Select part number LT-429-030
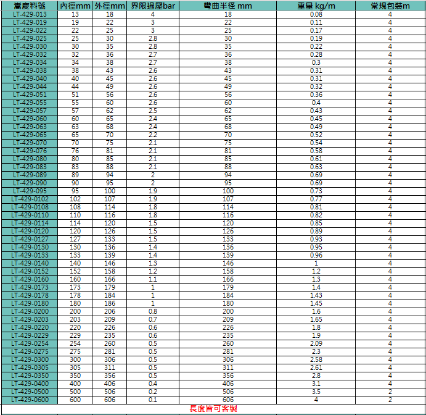The image size is (426, 415). (30, 46)
